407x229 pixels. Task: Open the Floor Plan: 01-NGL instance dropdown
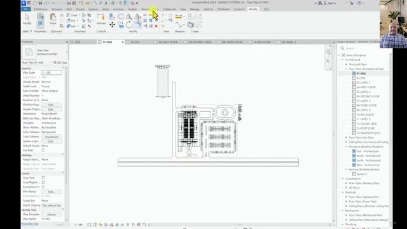51,62
